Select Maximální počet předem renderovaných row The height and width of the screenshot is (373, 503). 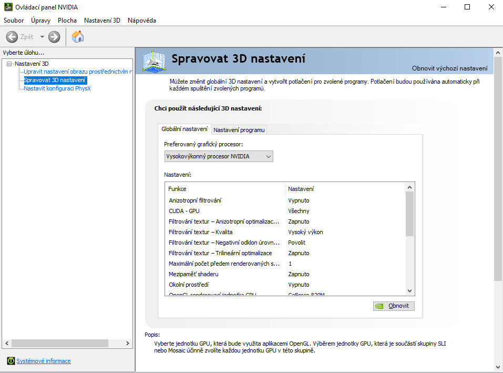[x=285, y=264]
